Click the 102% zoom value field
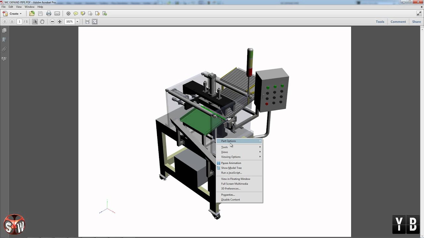This screenshot has width=424, height=238. pyautogui.click(x=70, y=21)
